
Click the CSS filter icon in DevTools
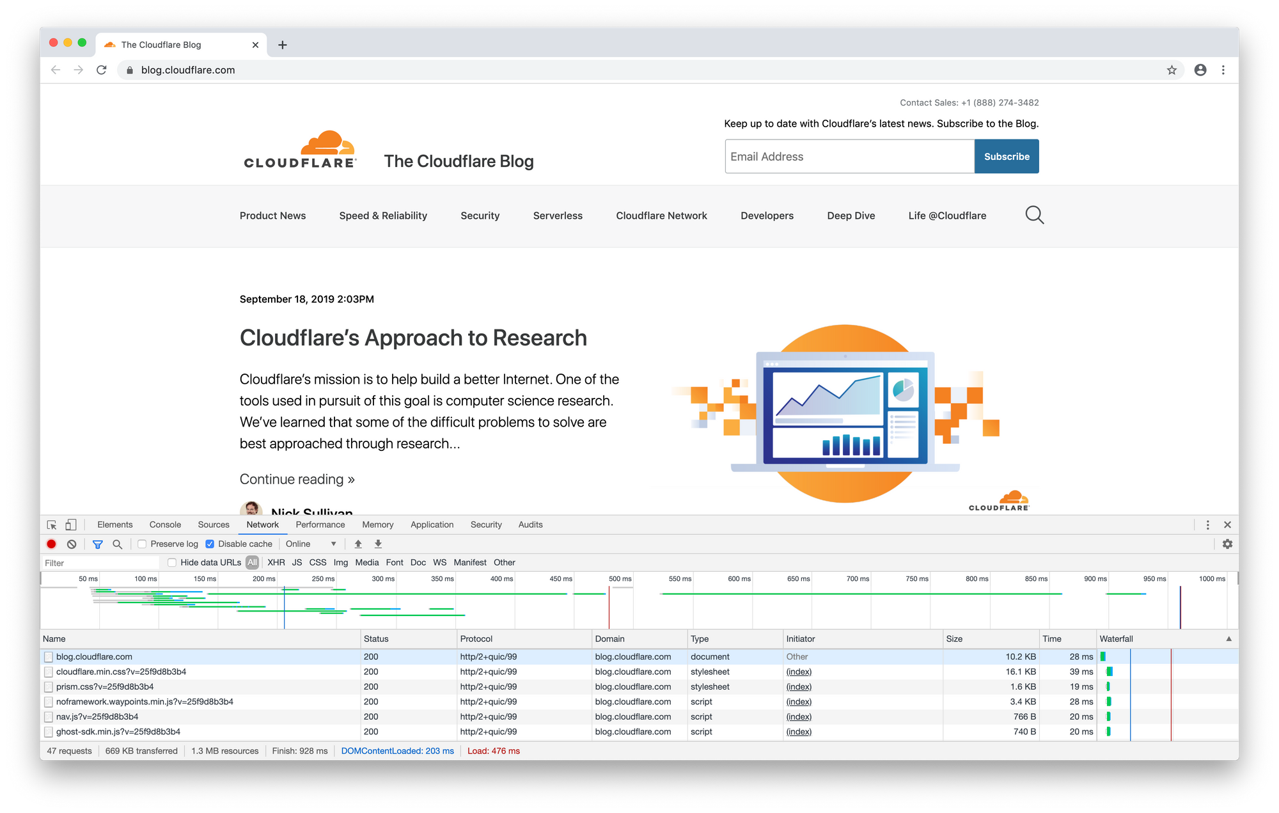coord(317,562)
